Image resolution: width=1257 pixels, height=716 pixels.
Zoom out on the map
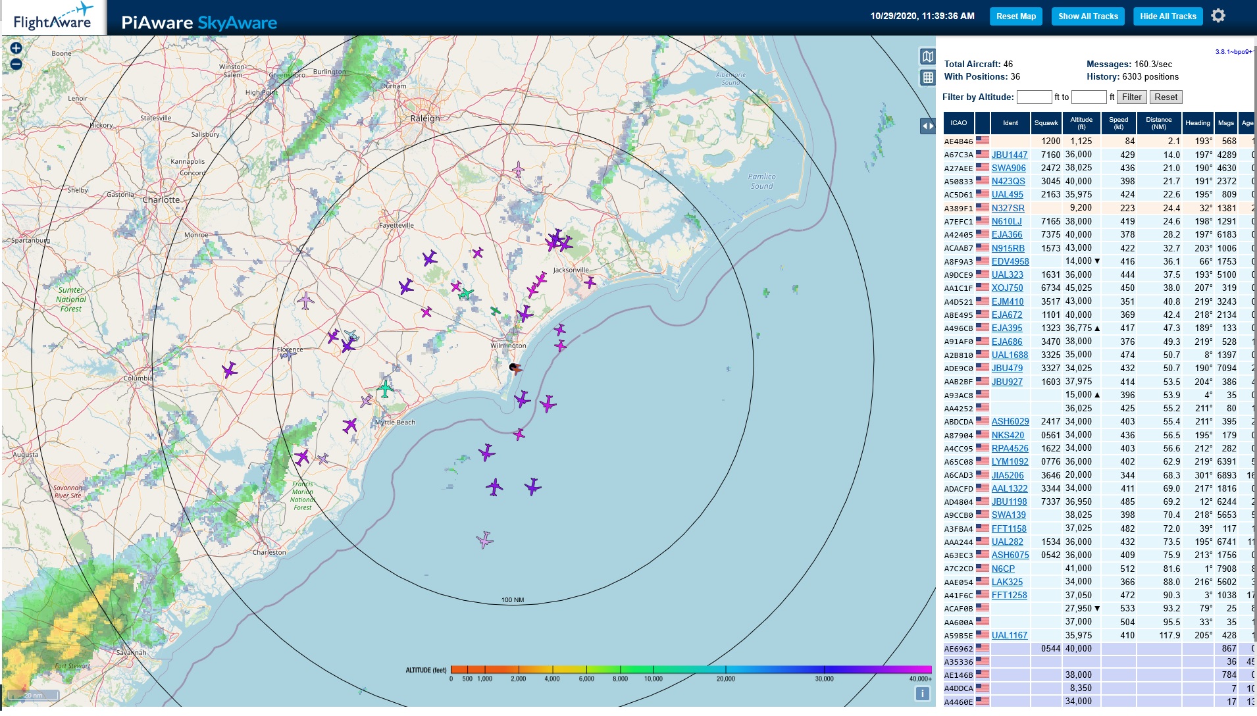pyautogui.click(x=16, y=64)
